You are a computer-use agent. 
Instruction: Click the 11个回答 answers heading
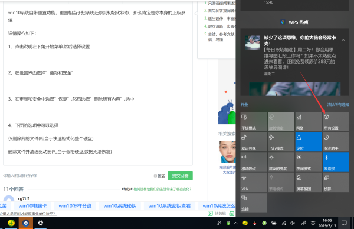click(14, 189)
